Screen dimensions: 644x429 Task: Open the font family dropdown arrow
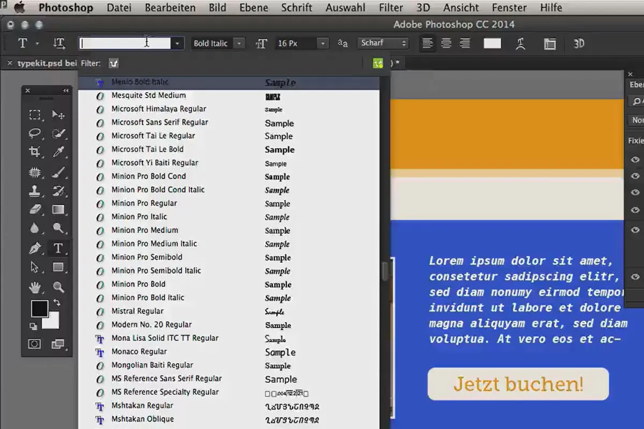coord(177,43)
